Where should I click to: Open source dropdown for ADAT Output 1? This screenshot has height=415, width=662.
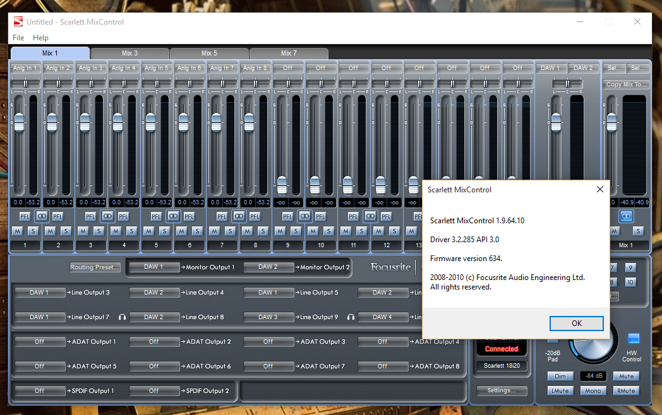(40, 341)
